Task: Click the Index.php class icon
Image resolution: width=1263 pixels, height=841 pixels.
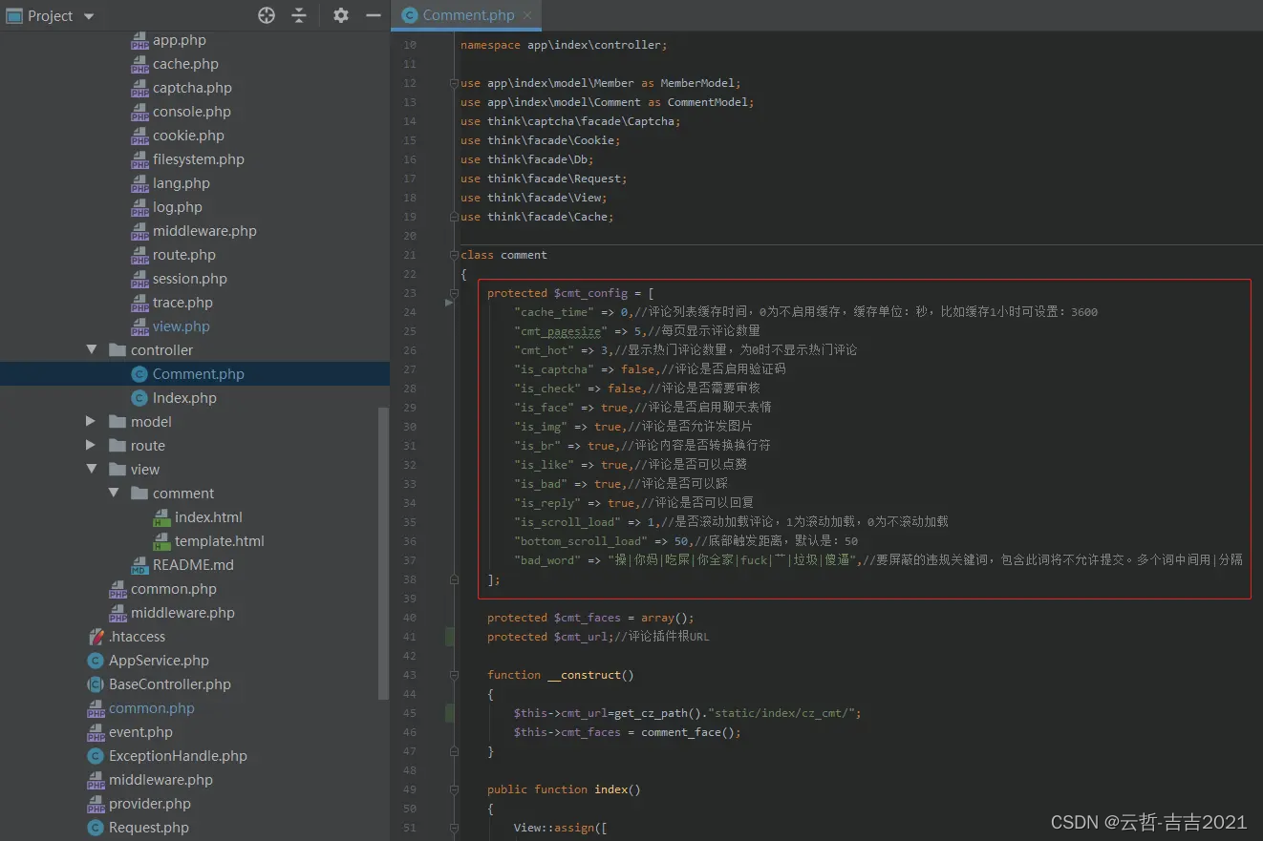Action: click(x=139, y=398)
